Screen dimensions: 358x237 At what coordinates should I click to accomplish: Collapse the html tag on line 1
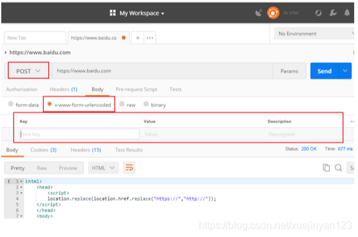pos(21,182)
